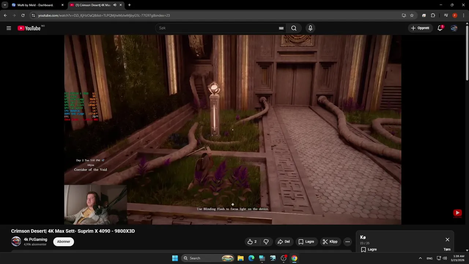Screen dimensions: 469x264
Task: Open the YouTube guide hamburger menu
Action: [9, 28]
